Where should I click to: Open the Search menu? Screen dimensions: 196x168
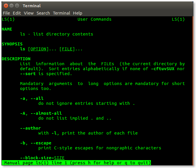[43, 13]
